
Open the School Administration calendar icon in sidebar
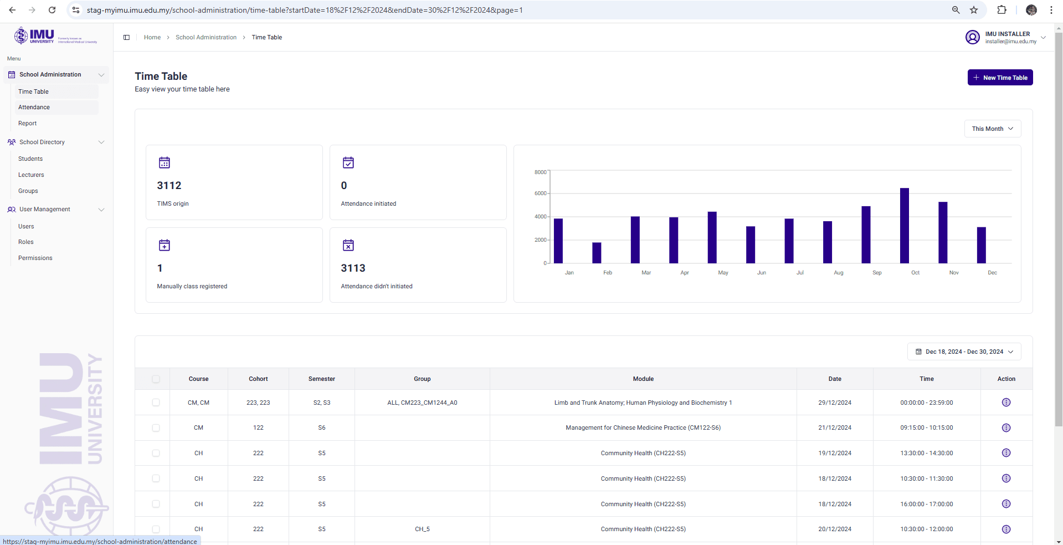(11, 74)
